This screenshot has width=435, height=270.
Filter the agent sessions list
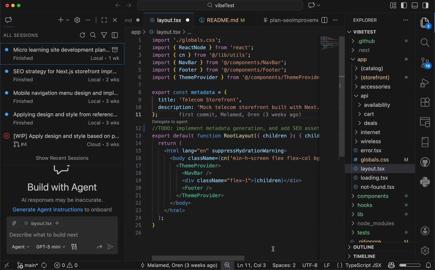104,35
